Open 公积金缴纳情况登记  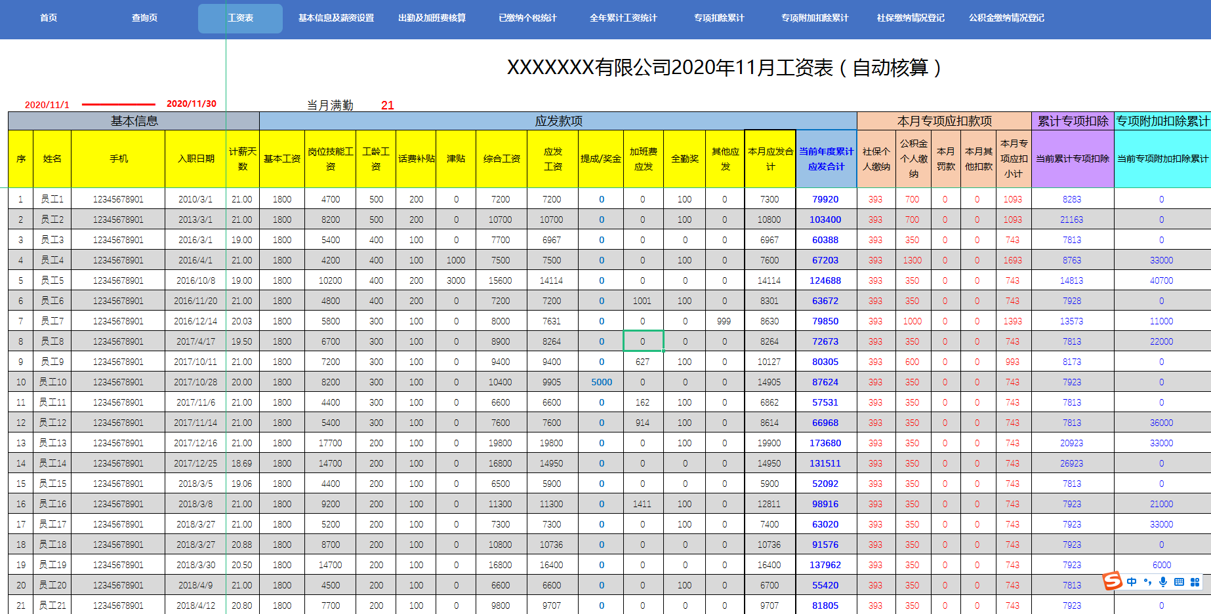pyautogui.click(x=1006, y=18)
